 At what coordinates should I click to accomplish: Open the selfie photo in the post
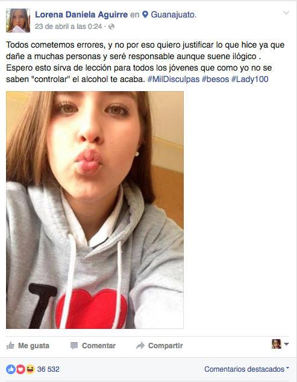pyautogui.click(x=95, y=210)
